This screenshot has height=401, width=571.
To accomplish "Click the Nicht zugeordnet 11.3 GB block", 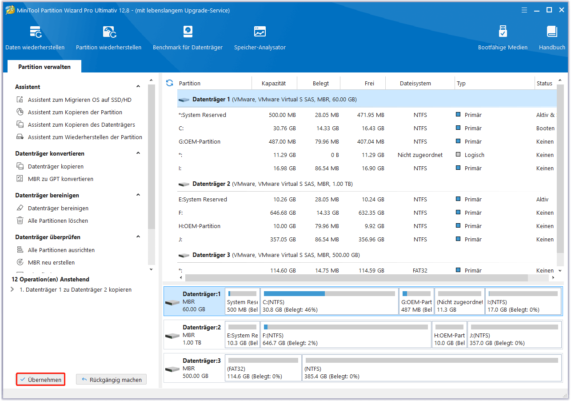I will [x=460, y=301].
